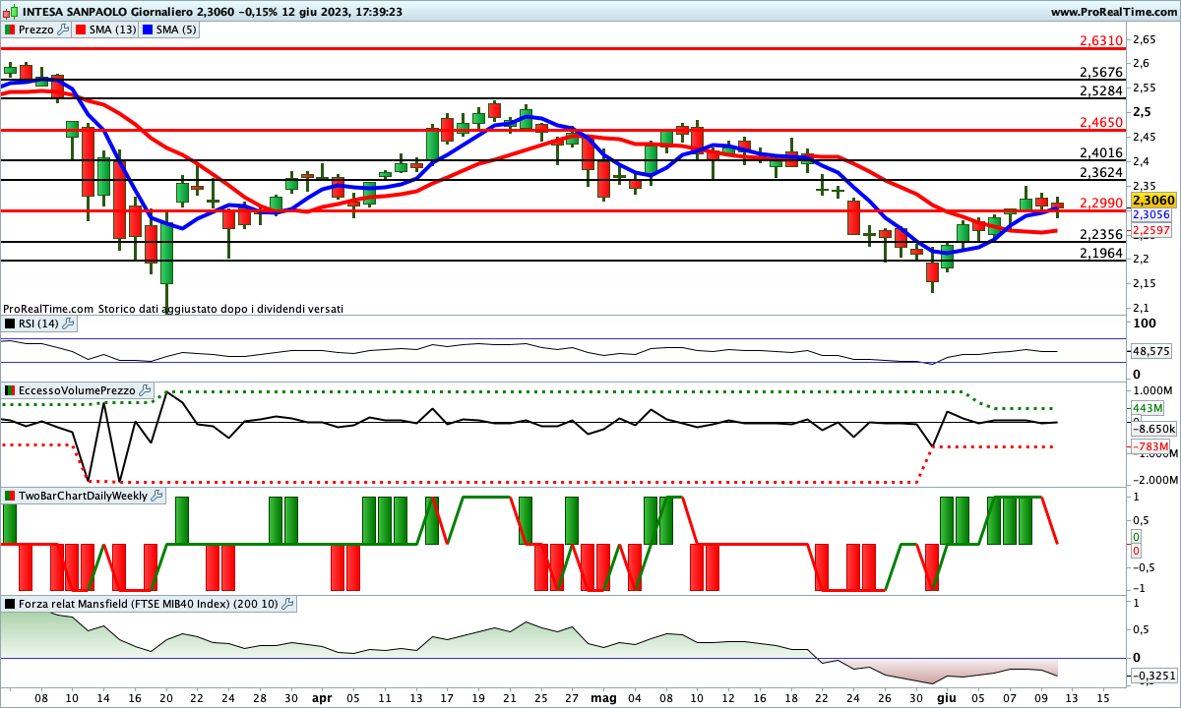Image resolution: width=1181 pixels, height=708 pixels.
Task: Click the 2,6310 red resistance level label
Action: (1100, 40)
